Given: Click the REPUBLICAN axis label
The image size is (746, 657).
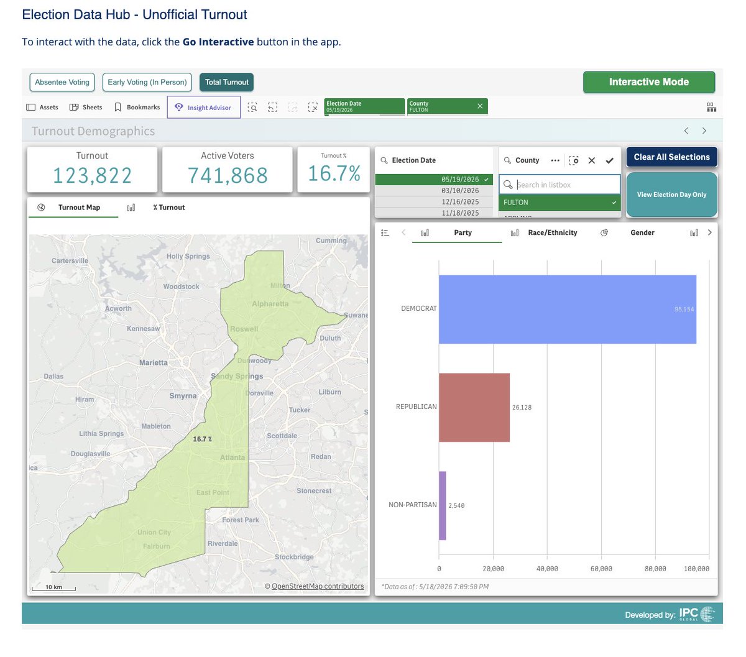Looking at the screenshot, I should pyautogui.click(x=417, y=407).
